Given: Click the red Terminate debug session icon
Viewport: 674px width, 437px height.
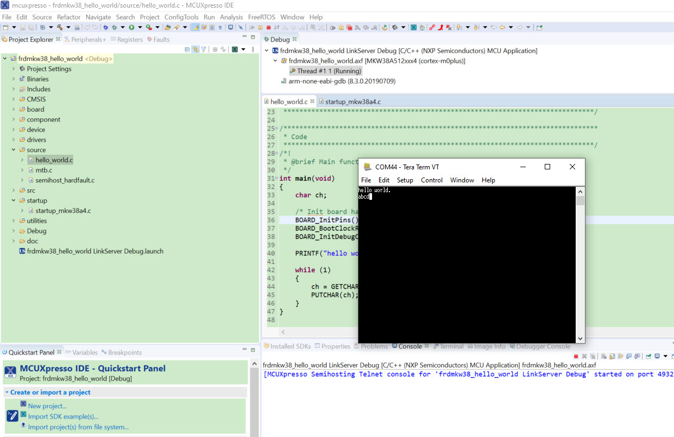Looking at the screenshot, I should tap(268, 27).
